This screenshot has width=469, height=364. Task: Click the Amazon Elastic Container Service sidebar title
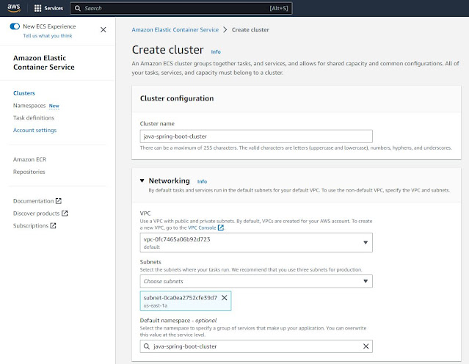pyautogui.click(x=43, y=62)
